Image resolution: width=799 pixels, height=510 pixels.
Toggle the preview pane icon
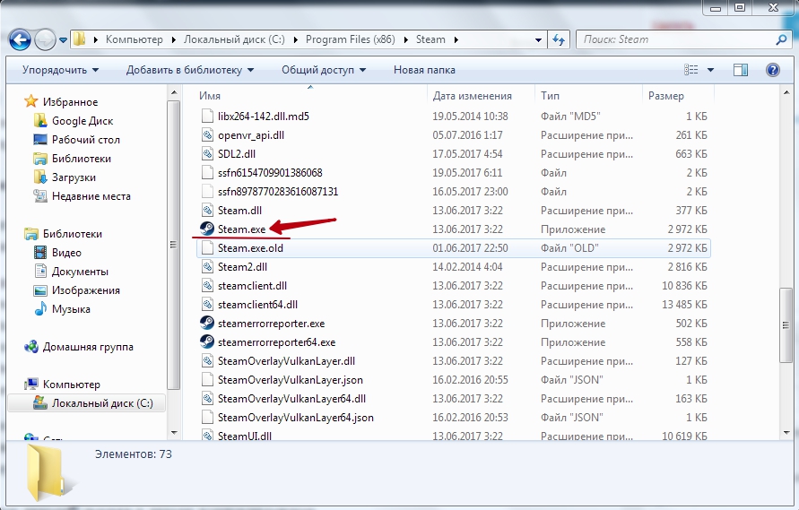pos(741,70)
